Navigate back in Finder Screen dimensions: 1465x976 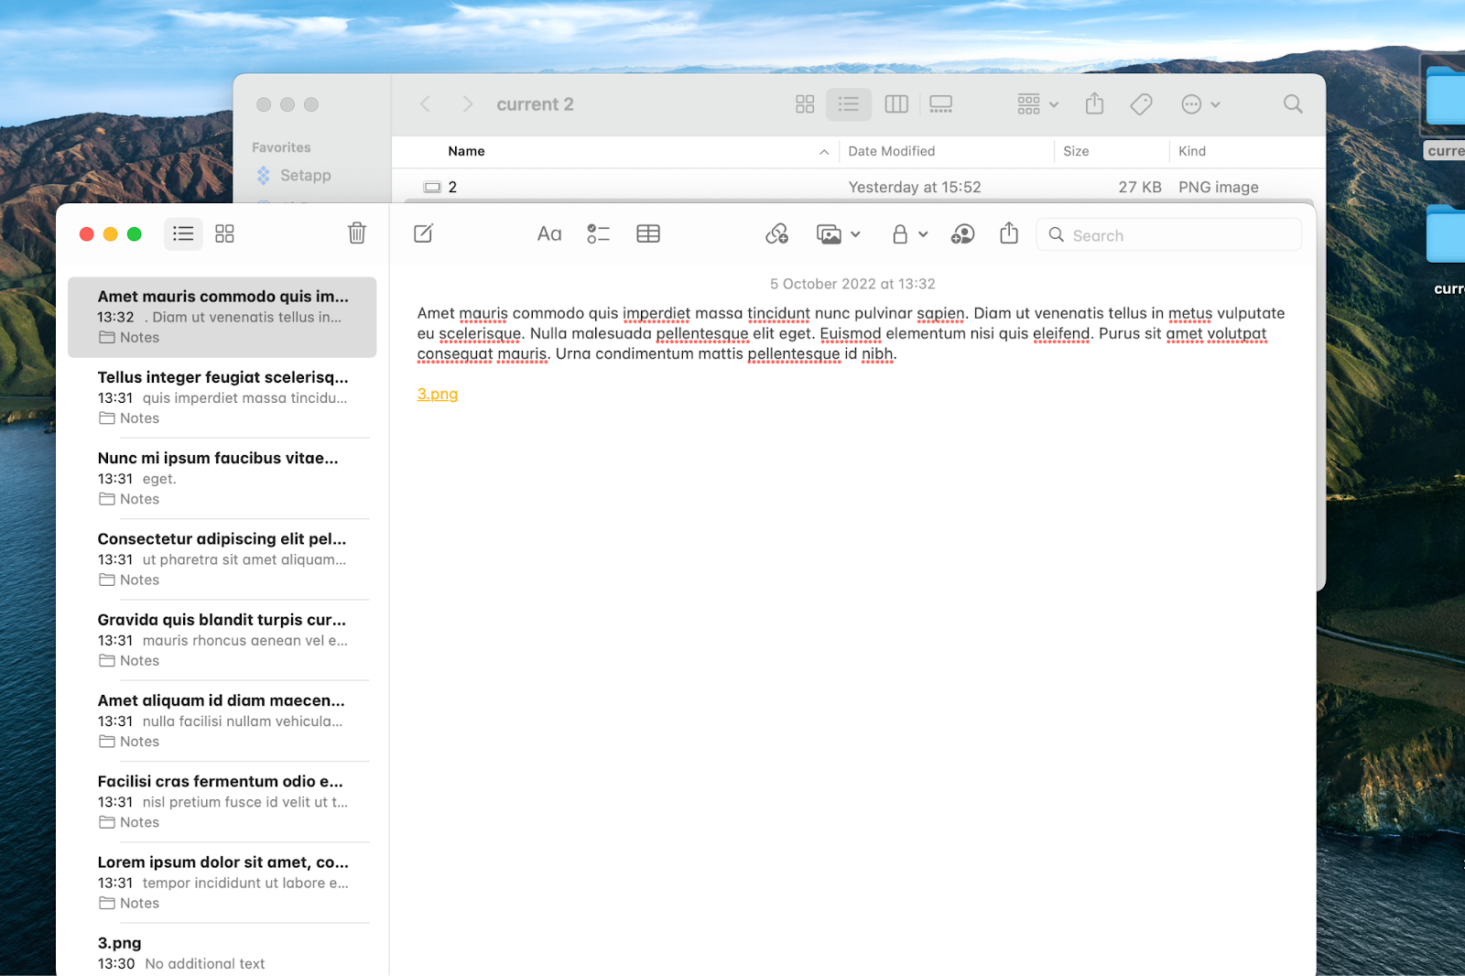[x=425, y=103]
